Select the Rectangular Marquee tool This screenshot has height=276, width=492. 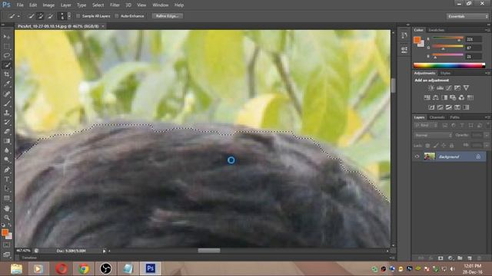7,46
